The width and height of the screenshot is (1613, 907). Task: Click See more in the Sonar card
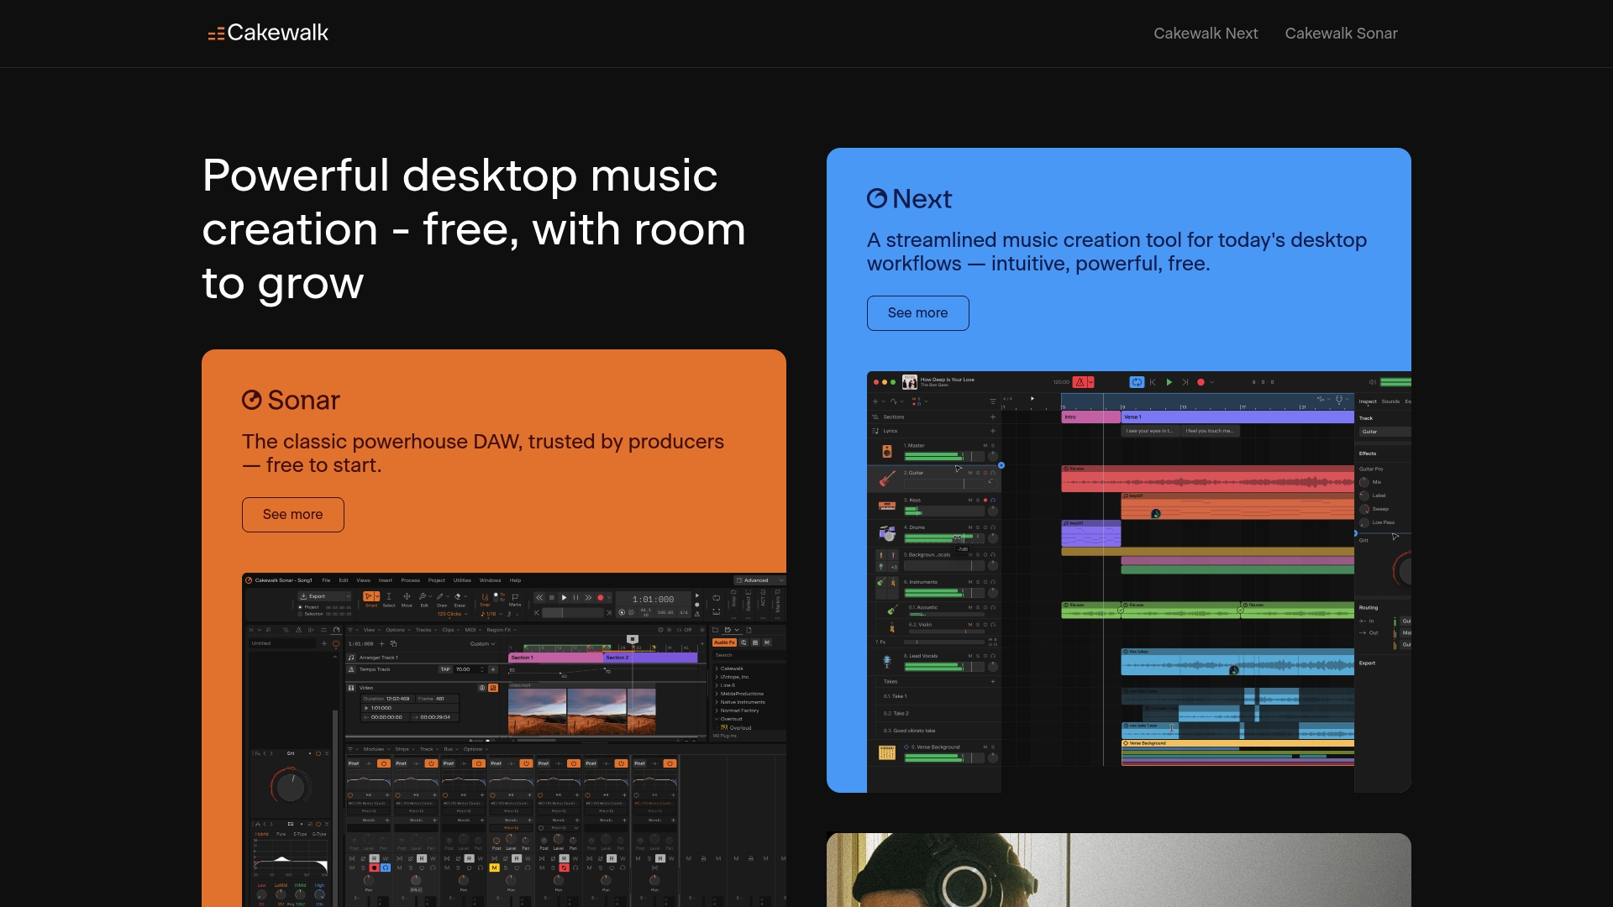point(293,515)
